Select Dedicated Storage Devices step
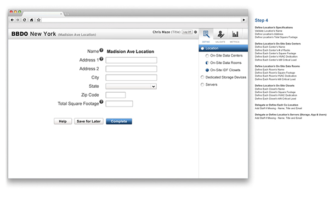Screen dimensions: 329x213 point(224,77)
